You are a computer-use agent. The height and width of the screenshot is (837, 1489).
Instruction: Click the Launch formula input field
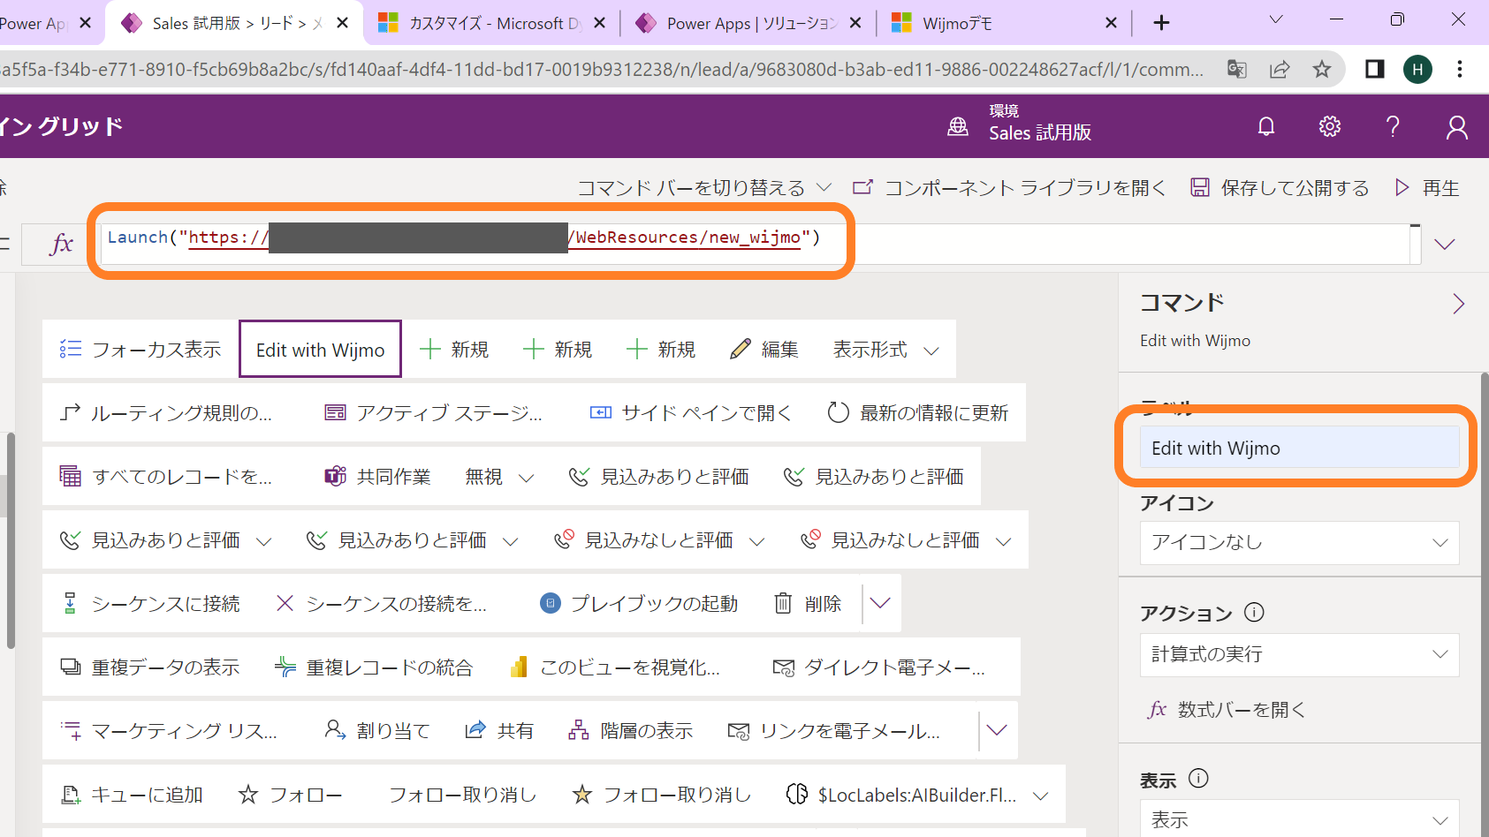click(756, 244)
